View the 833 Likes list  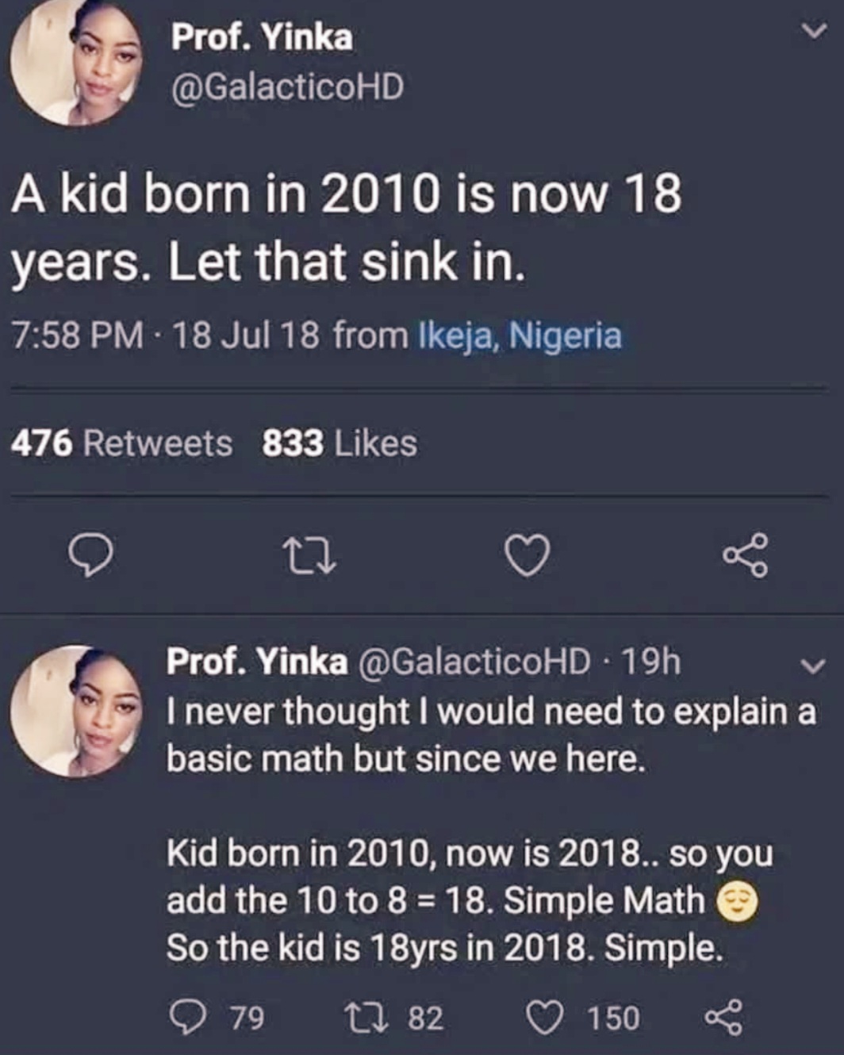click(340, 443)
